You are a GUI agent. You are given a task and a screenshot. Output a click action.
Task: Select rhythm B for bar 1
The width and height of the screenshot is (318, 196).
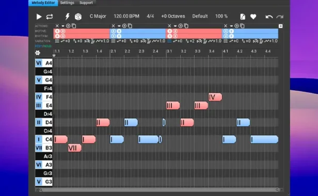(x=63, y=36)
